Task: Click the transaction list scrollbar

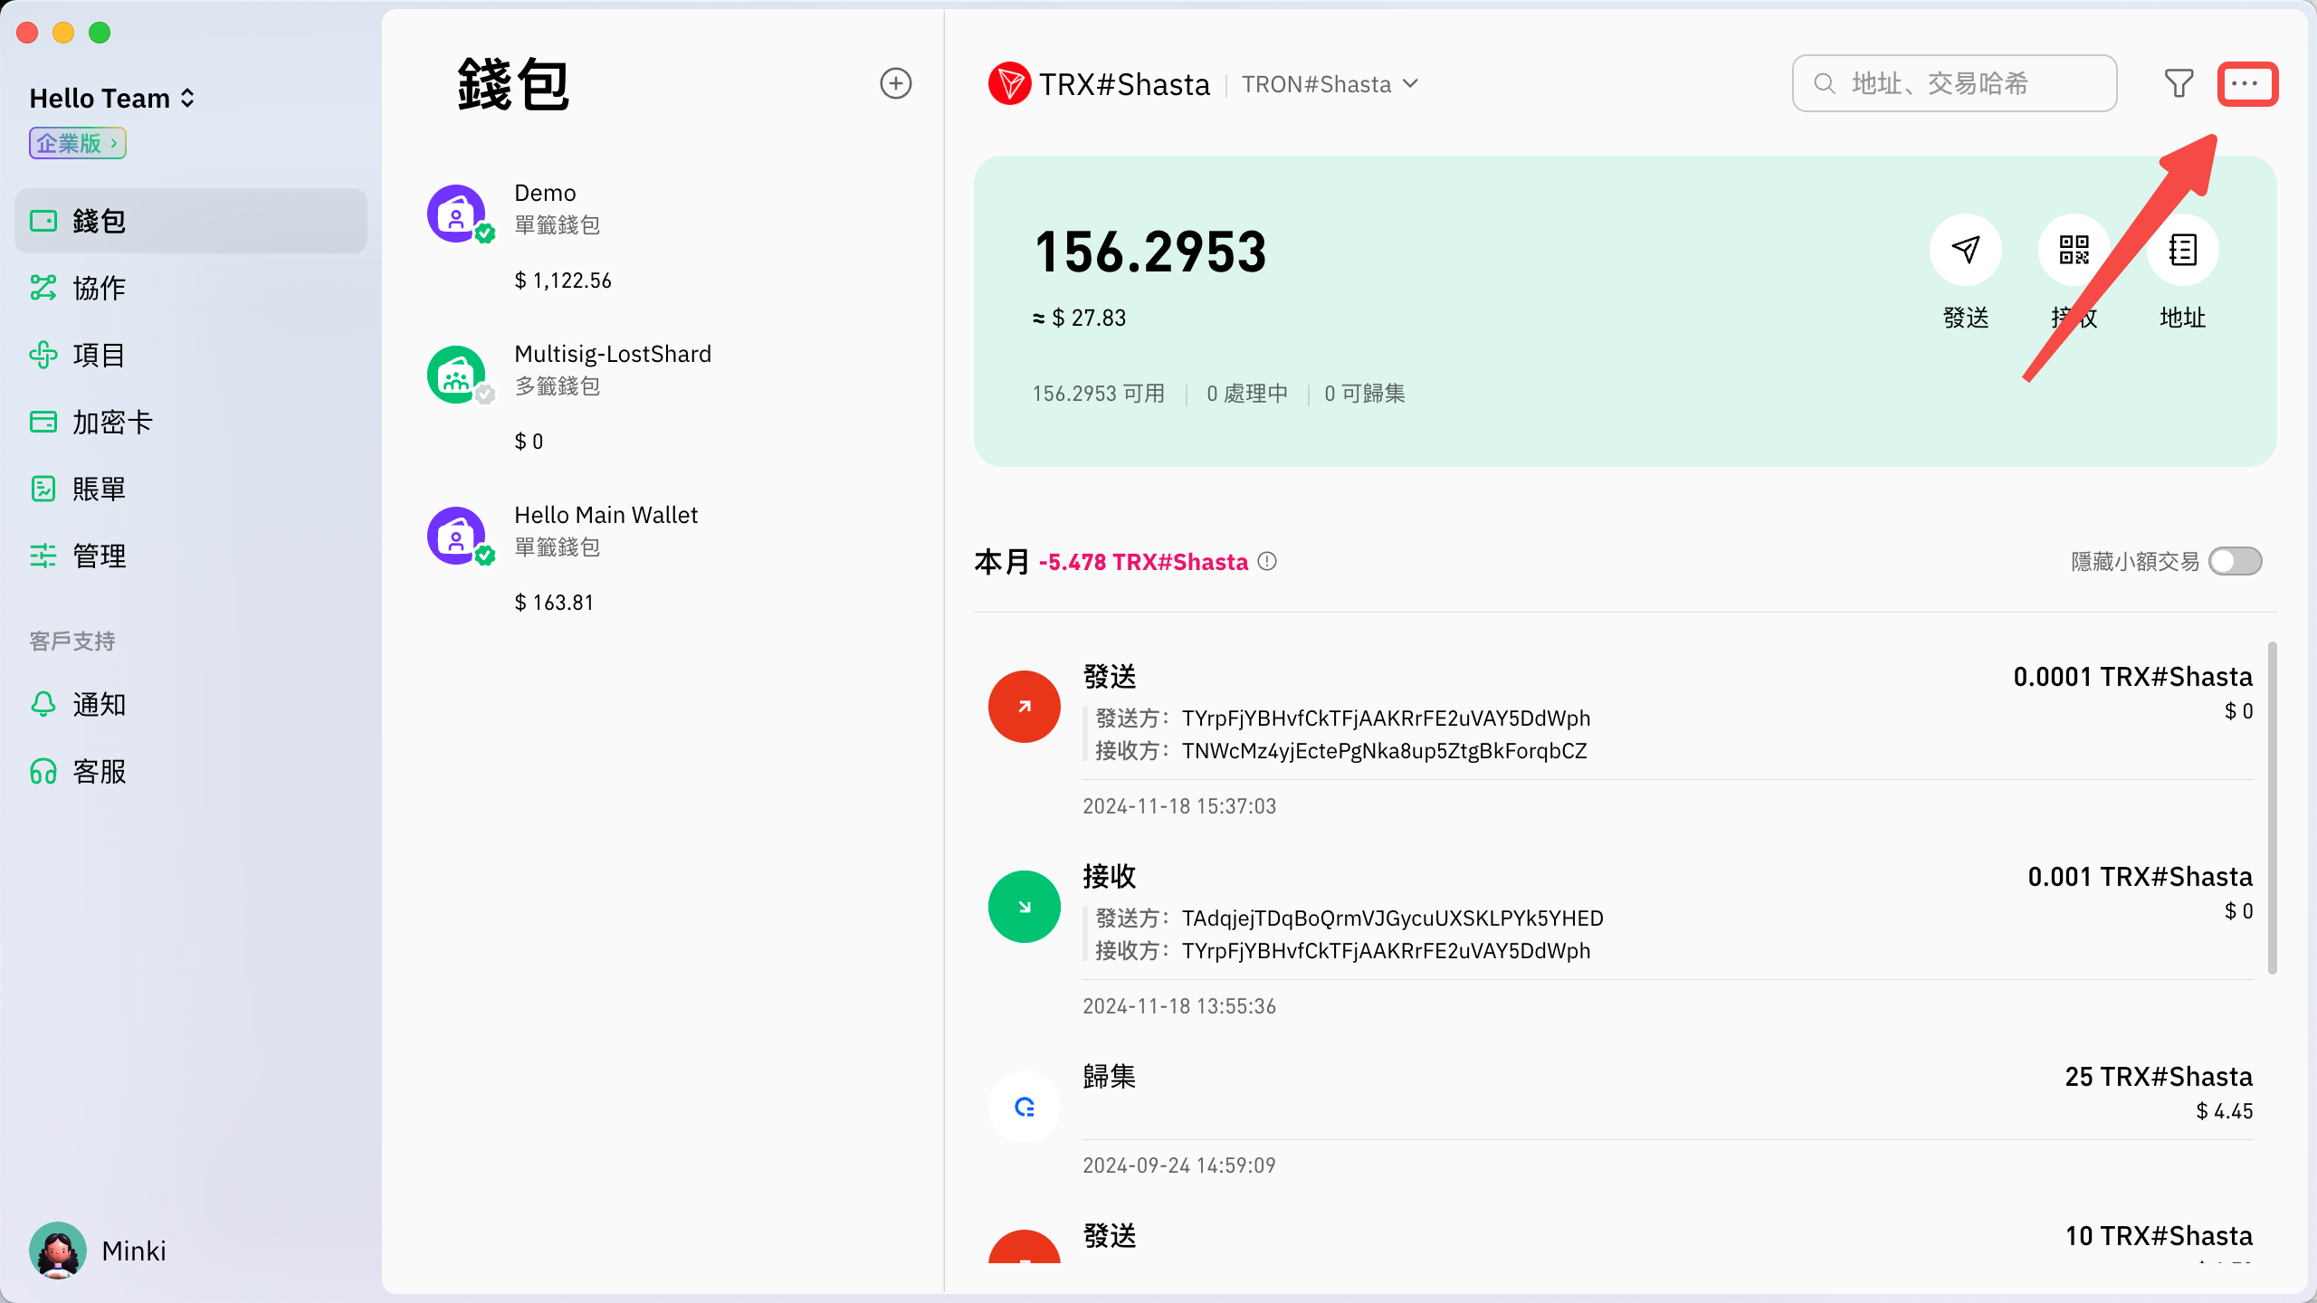Action: click(x=2272, y=807)
